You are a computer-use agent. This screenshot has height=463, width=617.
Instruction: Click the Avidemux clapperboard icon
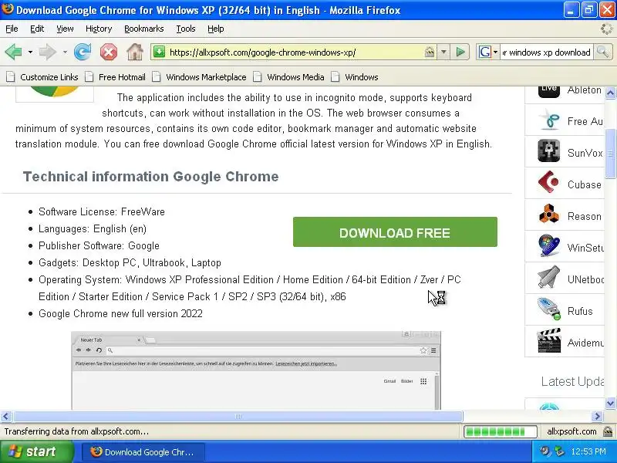549,340
